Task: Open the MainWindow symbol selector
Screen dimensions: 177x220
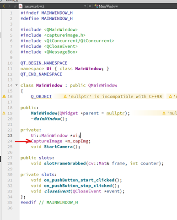Action: [106, 6]
